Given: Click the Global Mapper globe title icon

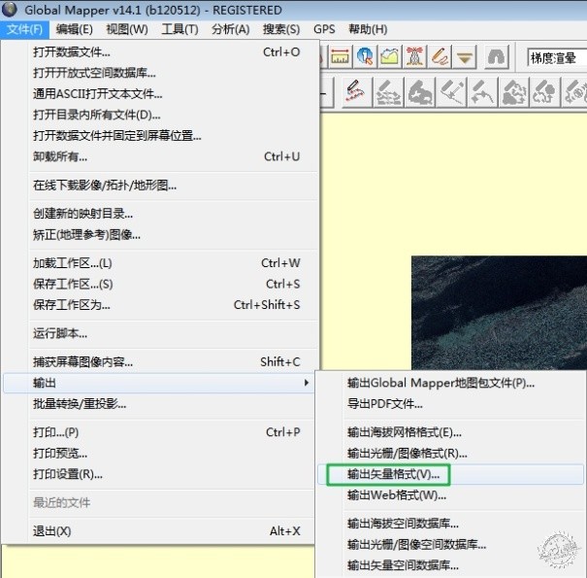Looking at the screenshot, I should click(10, 10).
